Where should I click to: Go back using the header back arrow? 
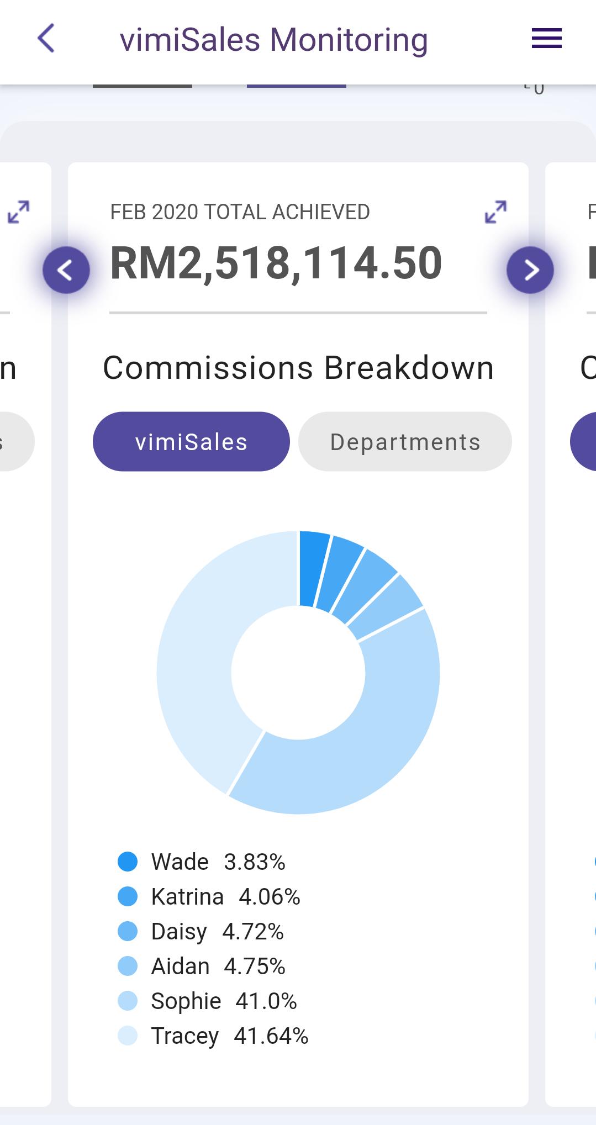tap(46, 38)
